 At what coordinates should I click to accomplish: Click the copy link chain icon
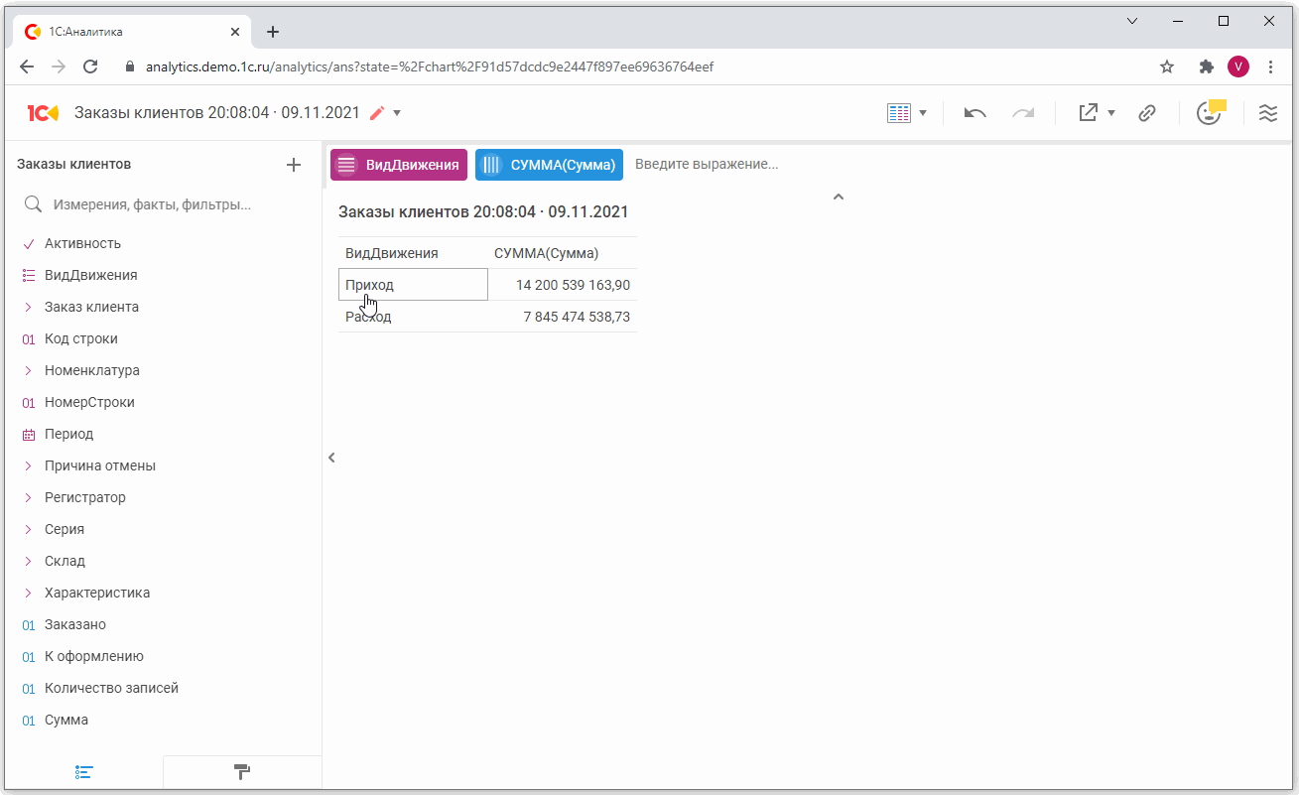coord(1147,113)
